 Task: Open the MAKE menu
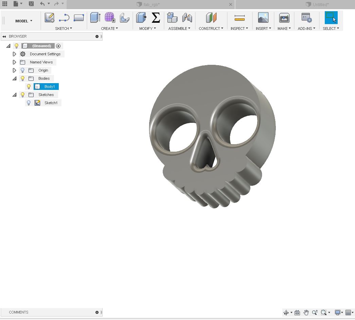(x=284, y=29)
